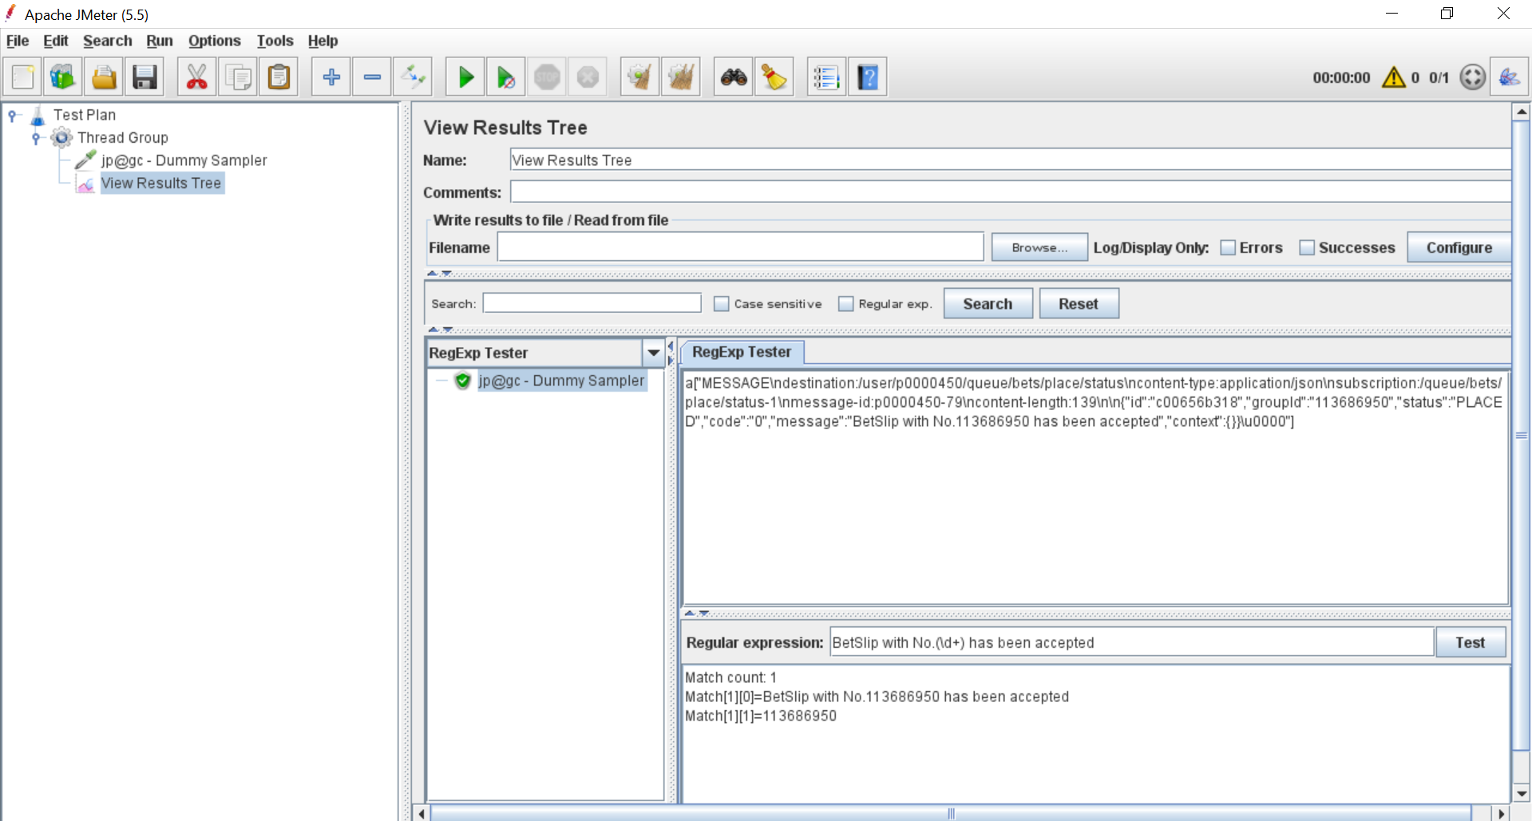Screen dimensions: 1532x821
Task: Click the New test plan icon
Action: point(22,77)
